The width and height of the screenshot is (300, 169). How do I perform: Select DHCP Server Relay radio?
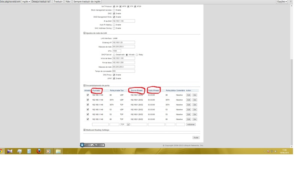pyautogui.click(x=137, y=55)
